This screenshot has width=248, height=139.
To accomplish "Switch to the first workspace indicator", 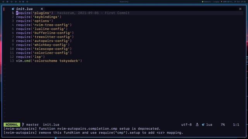I will [3, 2].
